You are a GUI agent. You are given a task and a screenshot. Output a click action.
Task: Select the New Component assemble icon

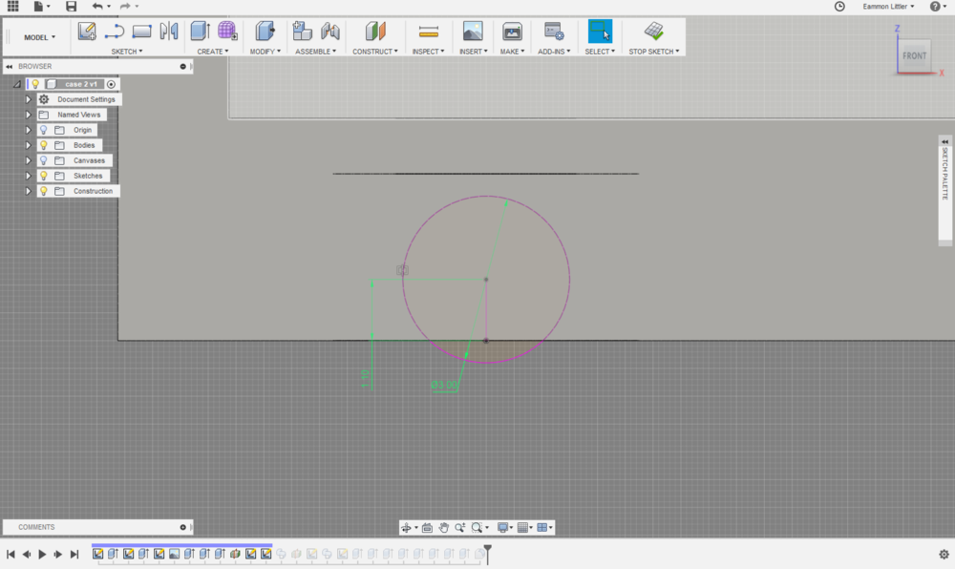(302, 32)
